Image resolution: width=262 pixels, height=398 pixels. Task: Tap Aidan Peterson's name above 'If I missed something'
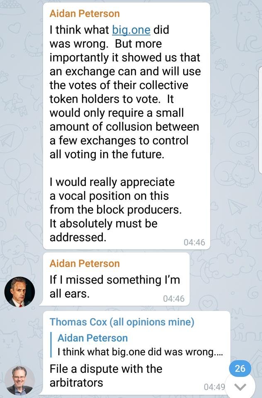point(85,263)
